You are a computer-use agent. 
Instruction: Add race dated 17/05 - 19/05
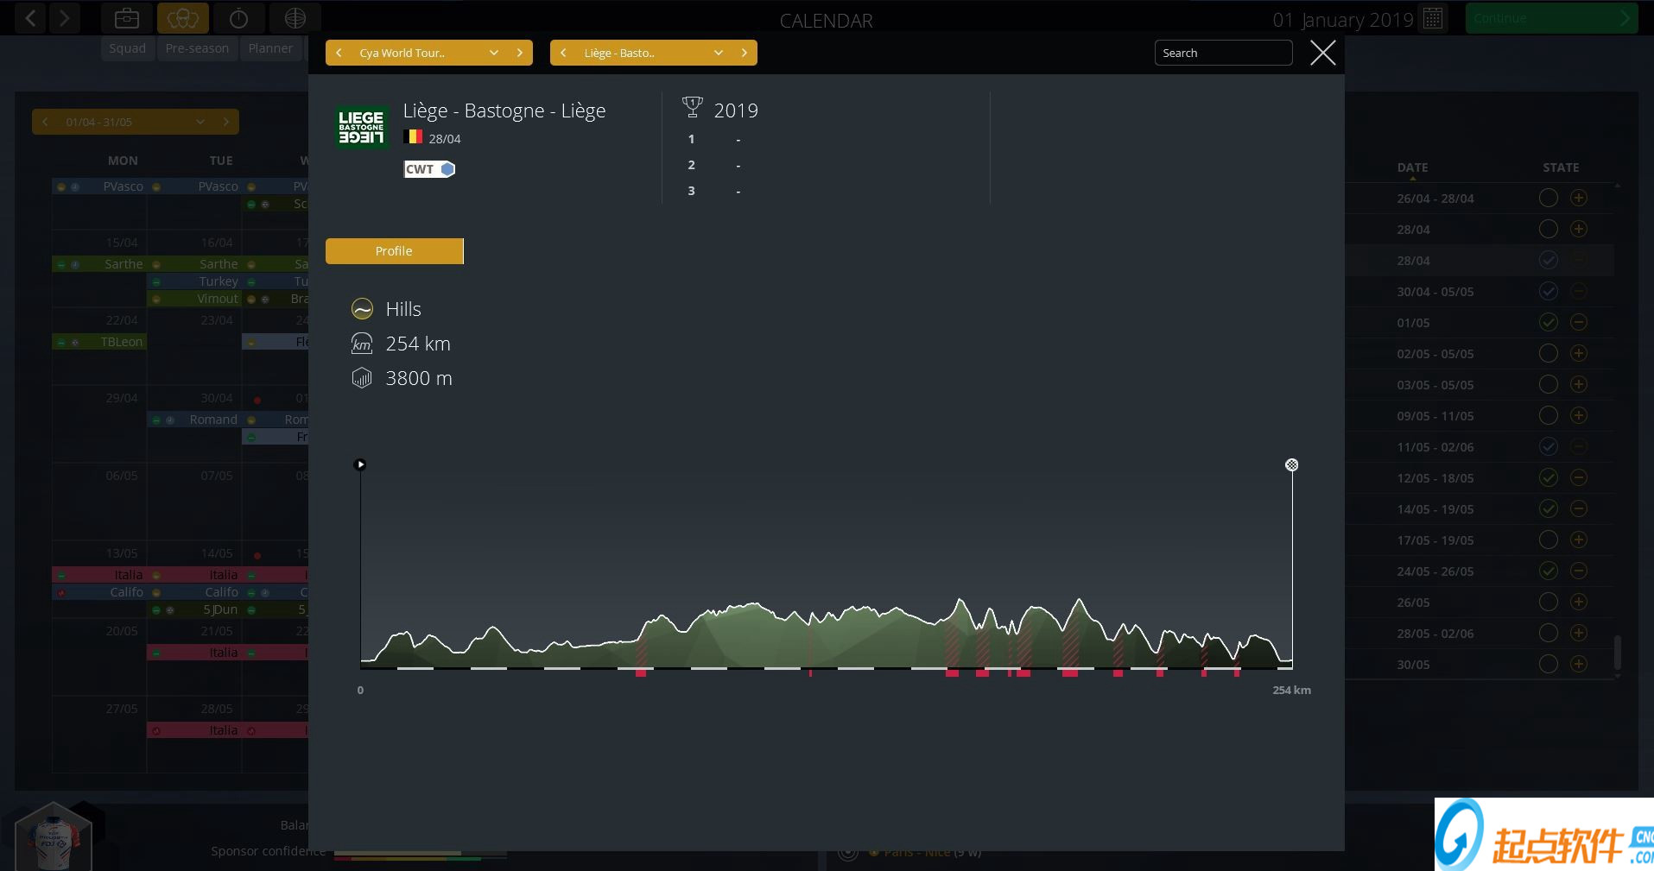[x=1578, y=540]
